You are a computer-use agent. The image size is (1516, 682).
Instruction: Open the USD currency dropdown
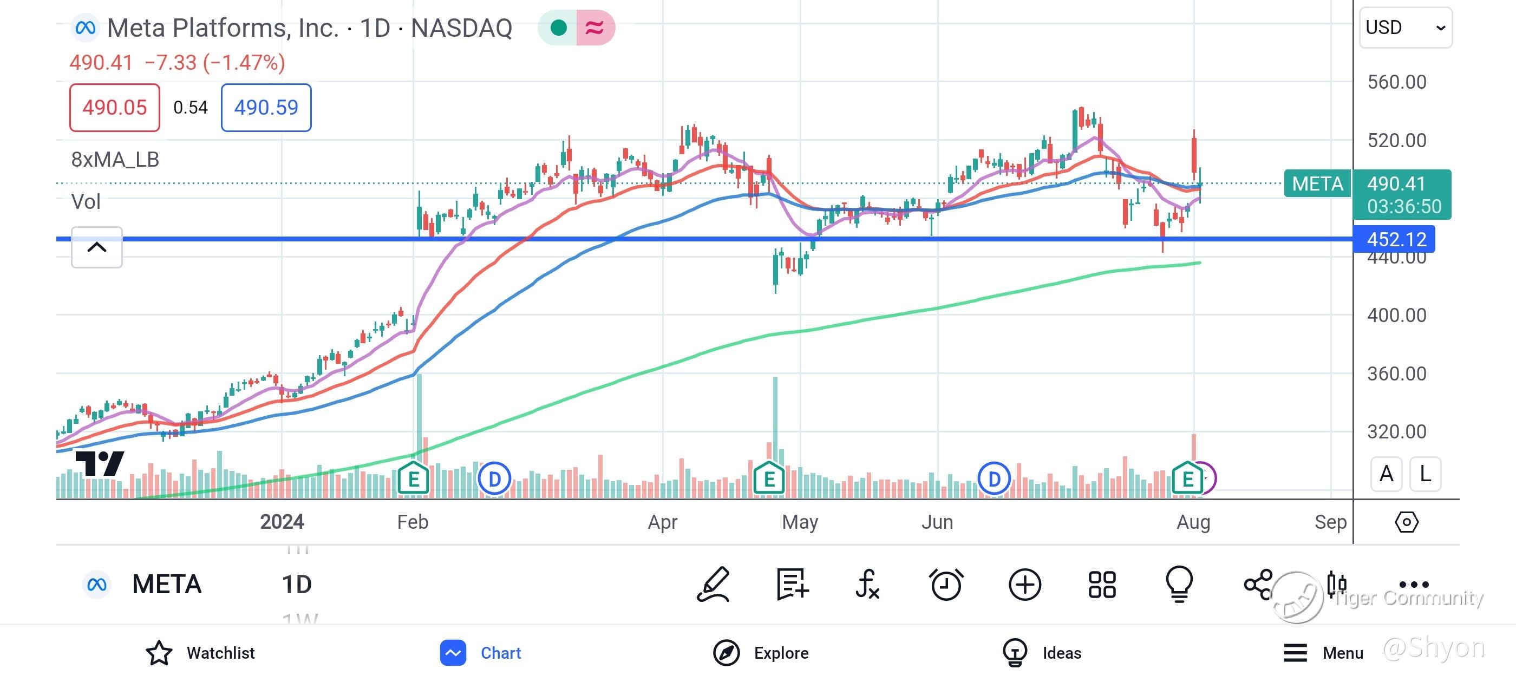pos(1406,28)
